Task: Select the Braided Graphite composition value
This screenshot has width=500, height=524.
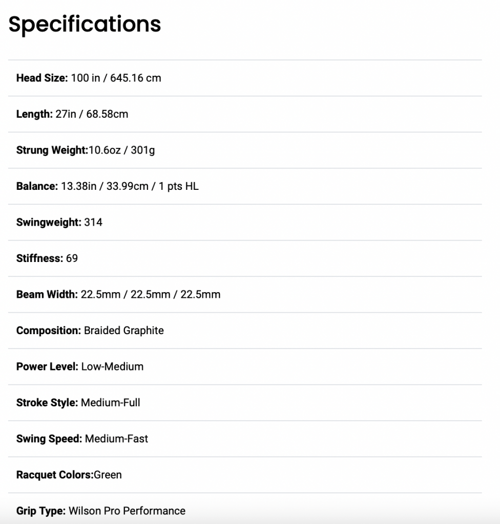Action: click(124, 331)
